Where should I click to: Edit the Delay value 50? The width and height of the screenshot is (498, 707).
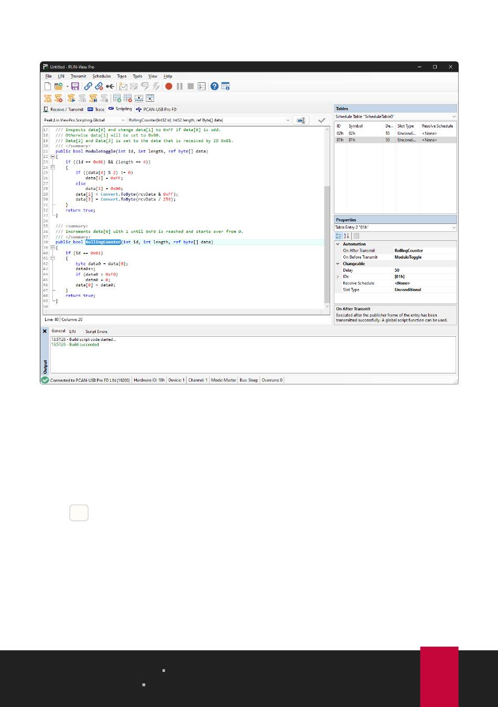(425, 270)
